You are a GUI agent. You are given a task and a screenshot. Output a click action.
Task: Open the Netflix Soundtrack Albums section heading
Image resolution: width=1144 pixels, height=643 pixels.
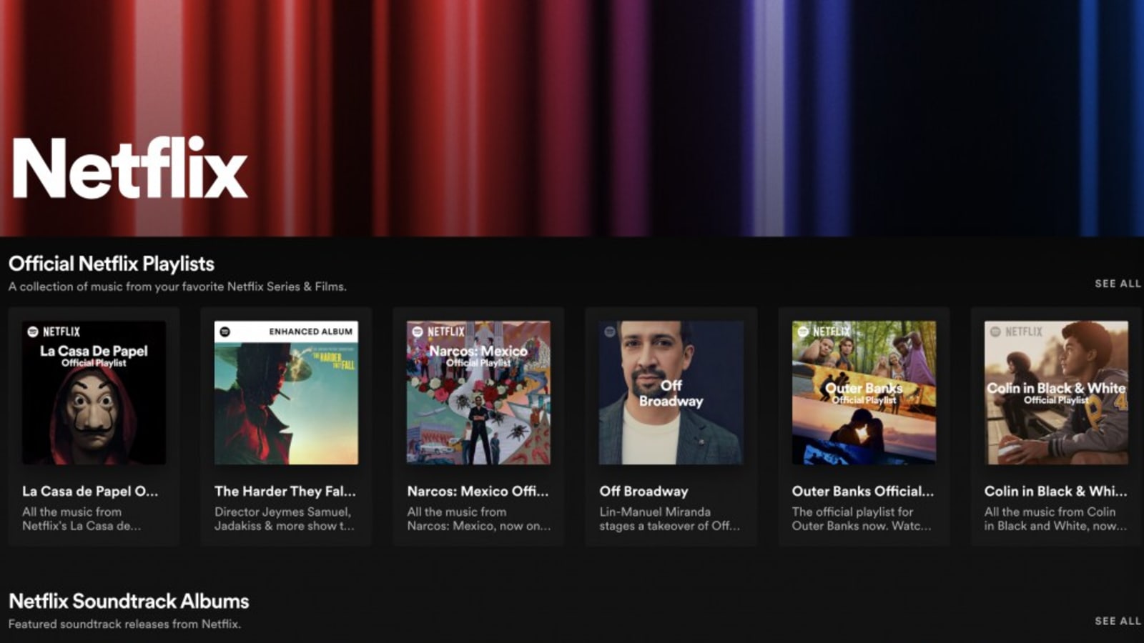129,601
